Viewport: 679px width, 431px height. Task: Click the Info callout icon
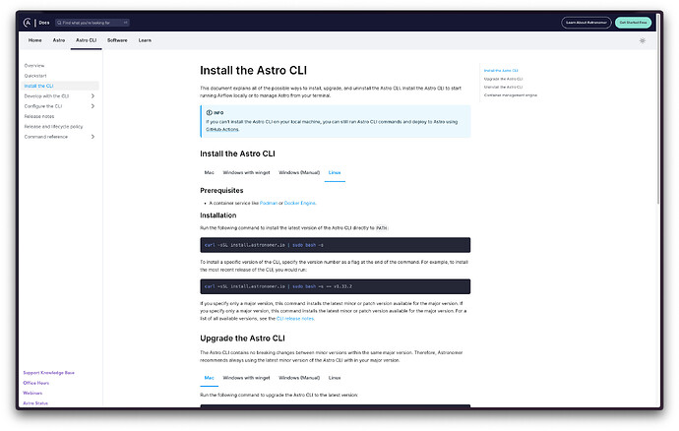coord(209,112)
